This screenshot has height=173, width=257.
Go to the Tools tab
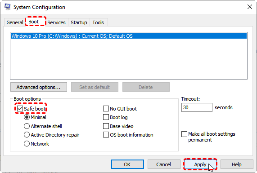(x=98, y=22)
